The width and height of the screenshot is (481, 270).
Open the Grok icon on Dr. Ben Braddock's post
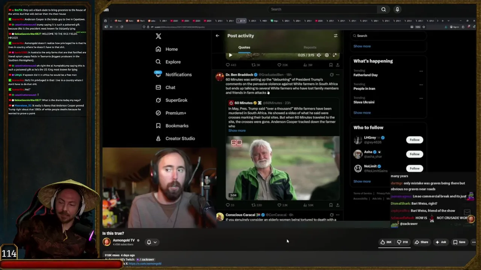click(331, 75)
